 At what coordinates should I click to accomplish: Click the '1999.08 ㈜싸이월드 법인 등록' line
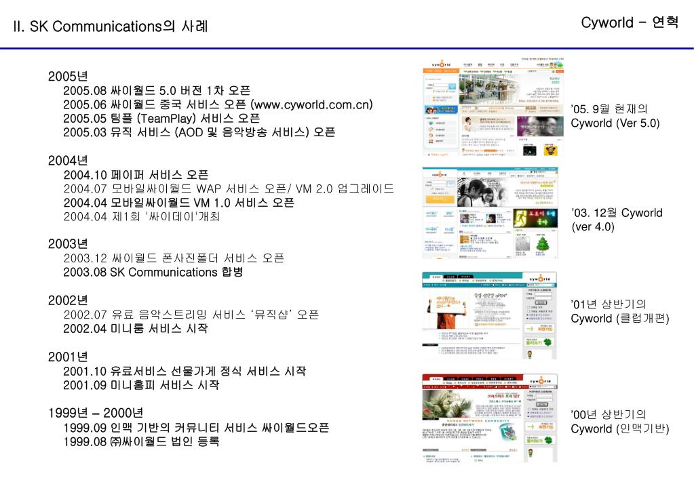[141, 441]
